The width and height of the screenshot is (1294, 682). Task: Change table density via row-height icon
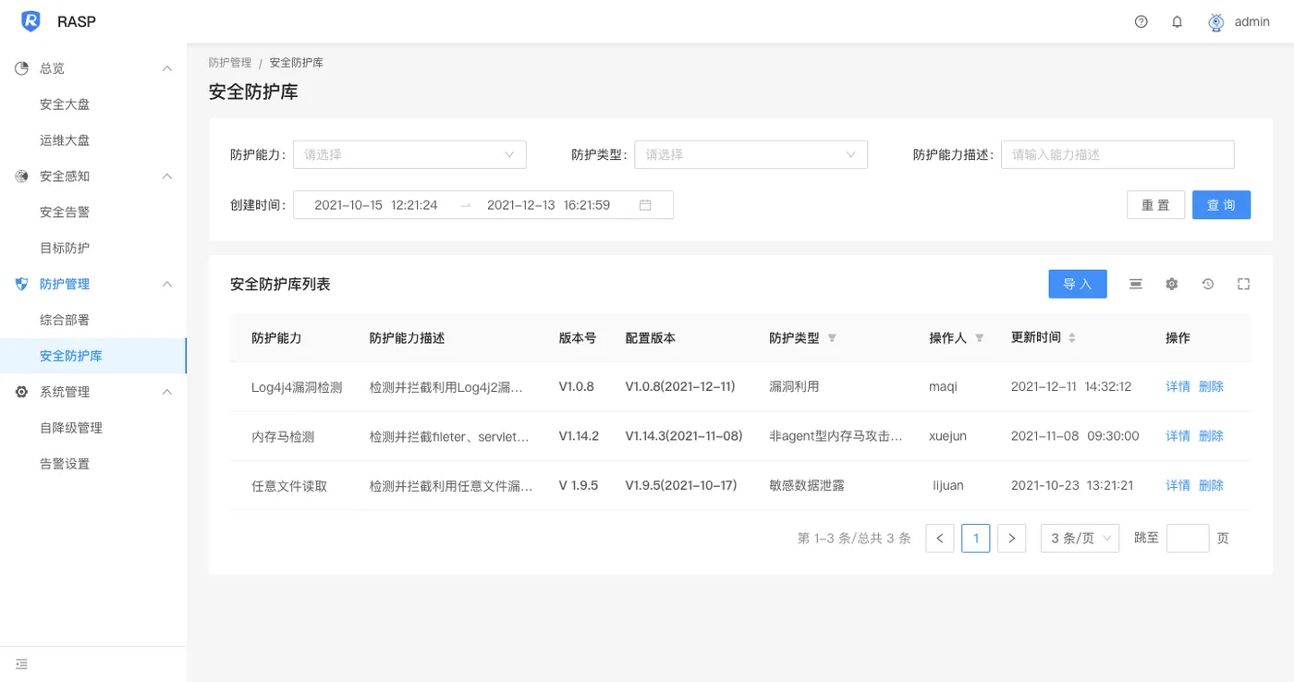click(1135, 284)
